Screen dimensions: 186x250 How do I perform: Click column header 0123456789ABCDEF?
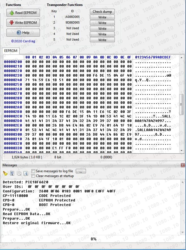153,57
